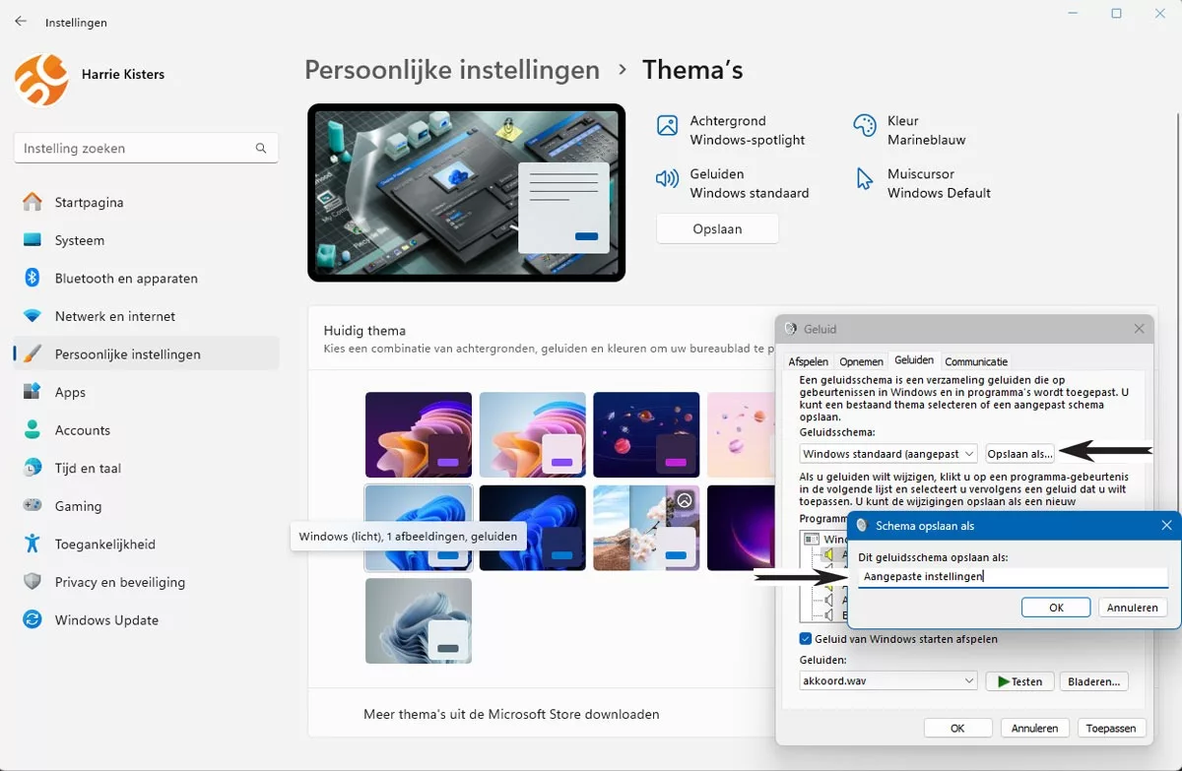Select the Geluiden tab in dialog
Screen dimensions: 1182x771
tap(914, 360)
